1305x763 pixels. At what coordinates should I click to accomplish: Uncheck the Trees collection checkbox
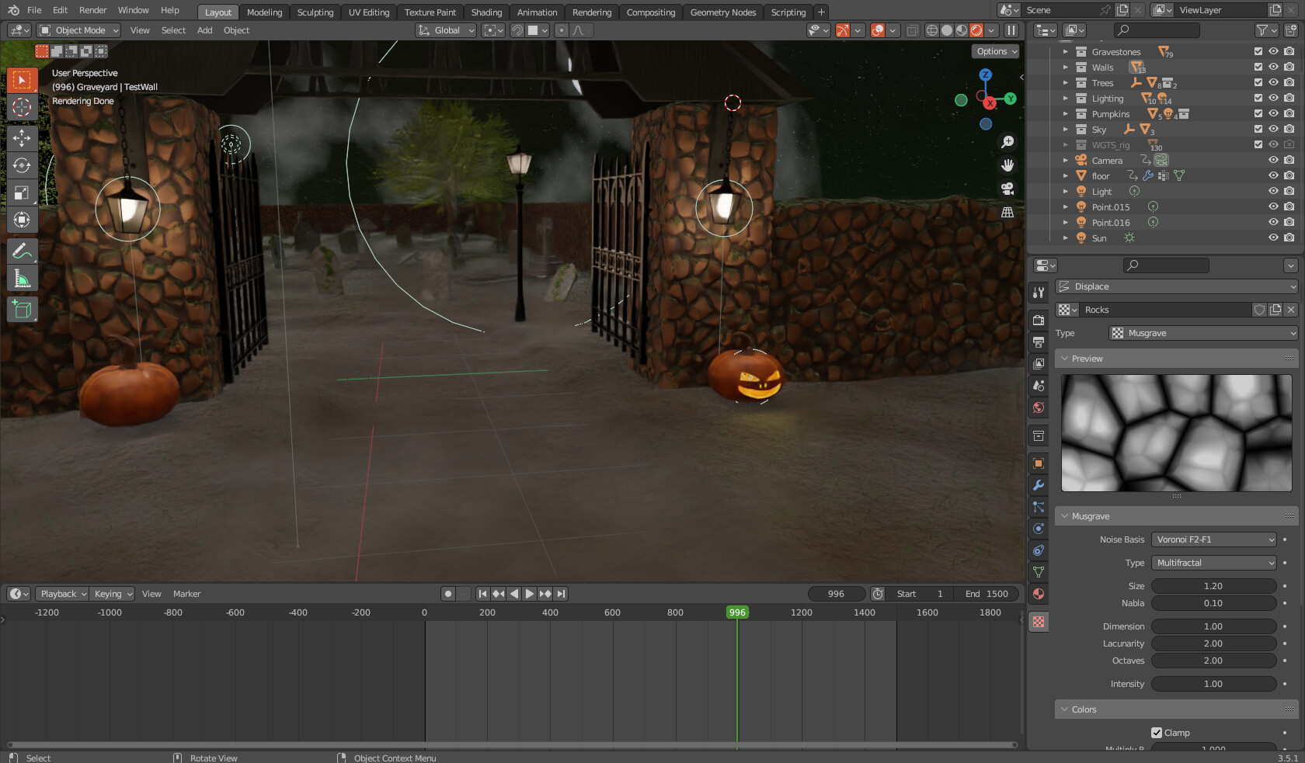click(1258, 83)
